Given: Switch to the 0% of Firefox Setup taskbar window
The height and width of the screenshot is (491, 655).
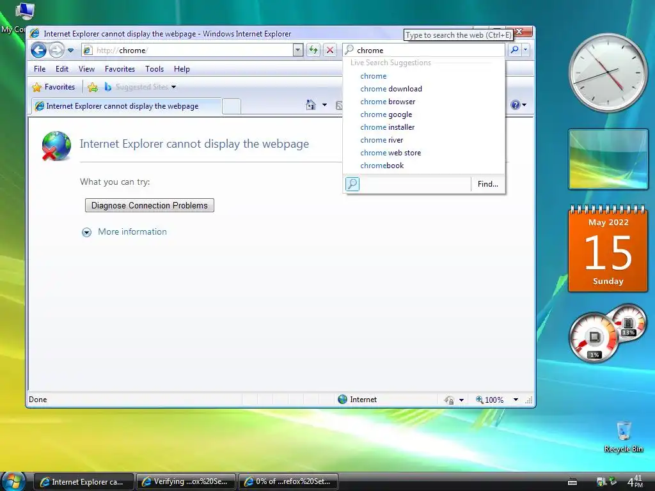Looking at the screenshot, I should point(288,481).
